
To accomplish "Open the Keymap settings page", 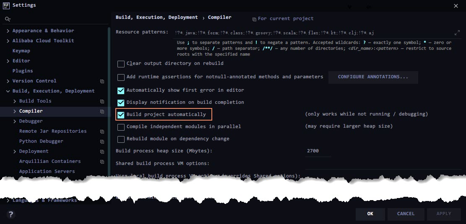I will point(21,51).
